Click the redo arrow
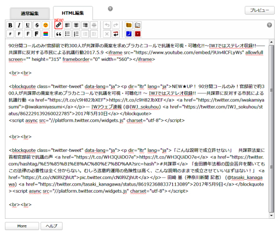This screenshot has width=279, height=235. pos(116,25)
